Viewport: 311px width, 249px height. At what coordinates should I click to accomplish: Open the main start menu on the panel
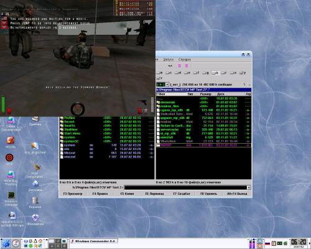(x=5, y=243)
